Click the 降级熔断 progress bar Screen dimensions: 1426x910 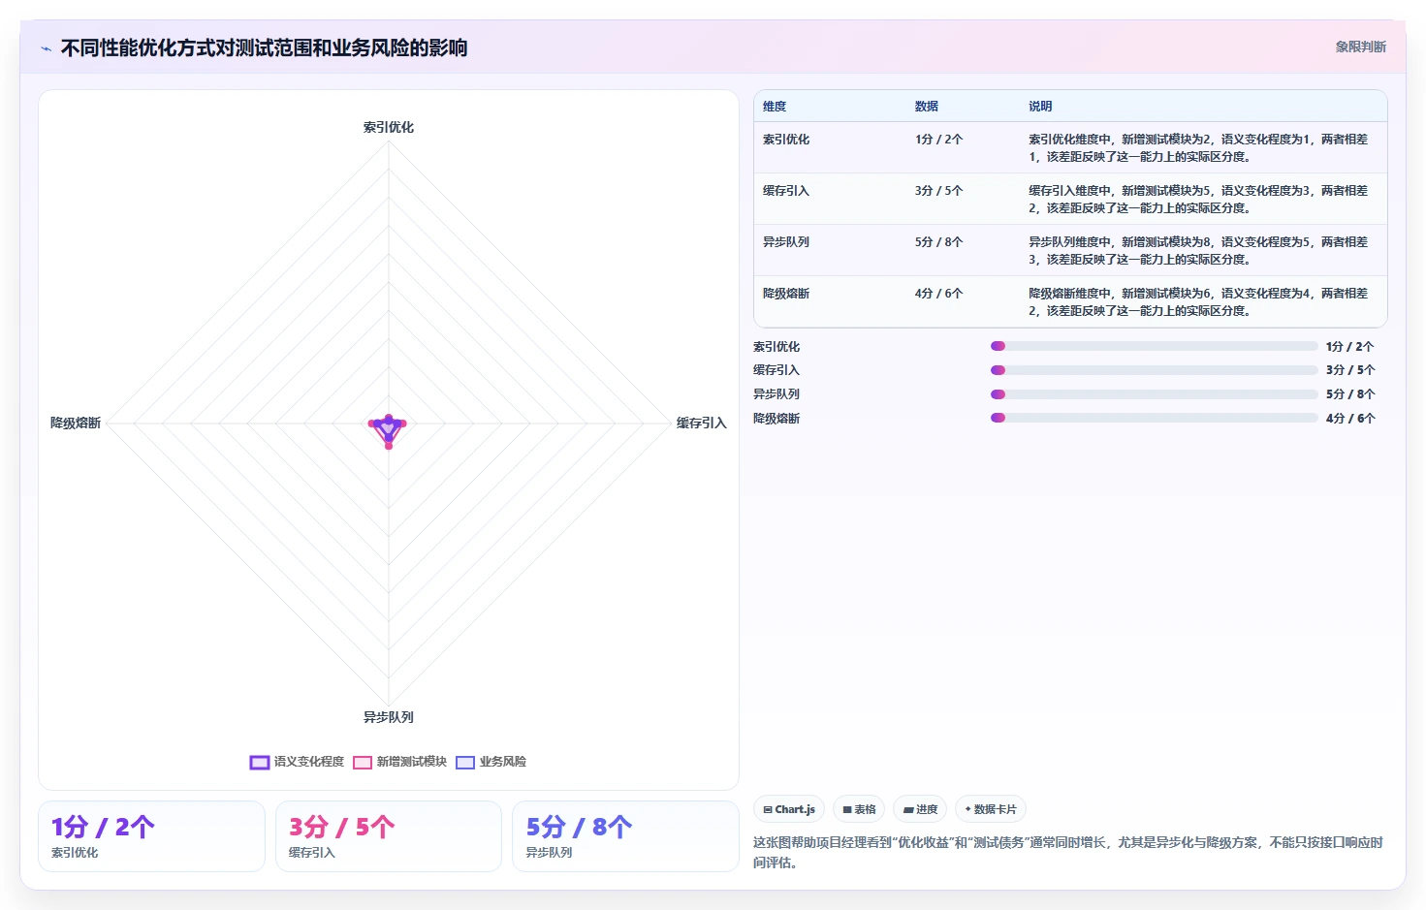coord(1154,418)
